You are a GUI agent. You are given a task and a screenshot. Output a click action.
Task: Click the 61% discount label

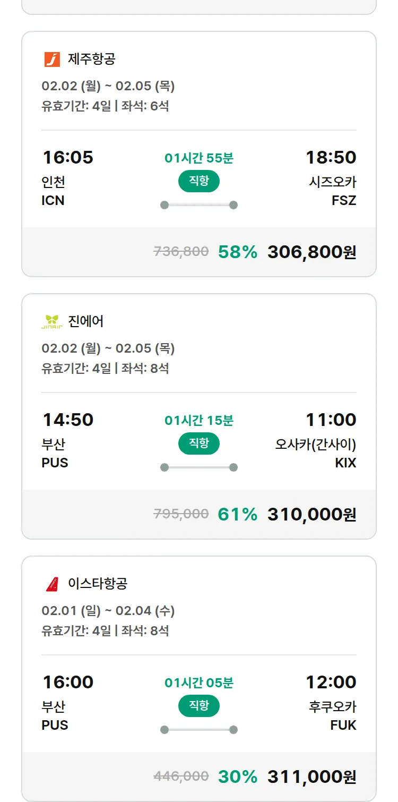237,514
